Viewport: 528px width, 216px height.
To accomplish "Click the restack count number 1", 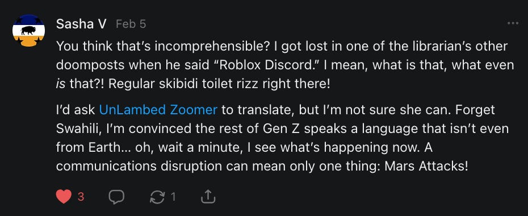I will [x=173, y=197].
